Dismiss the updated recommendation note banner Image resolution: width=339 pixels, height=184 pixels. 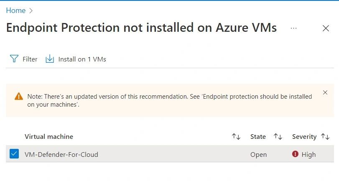pyautogui.click(x=325, y=92)
